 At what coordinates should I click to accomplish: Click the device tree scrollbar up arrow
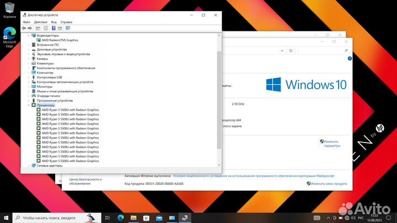click(219, 35)
